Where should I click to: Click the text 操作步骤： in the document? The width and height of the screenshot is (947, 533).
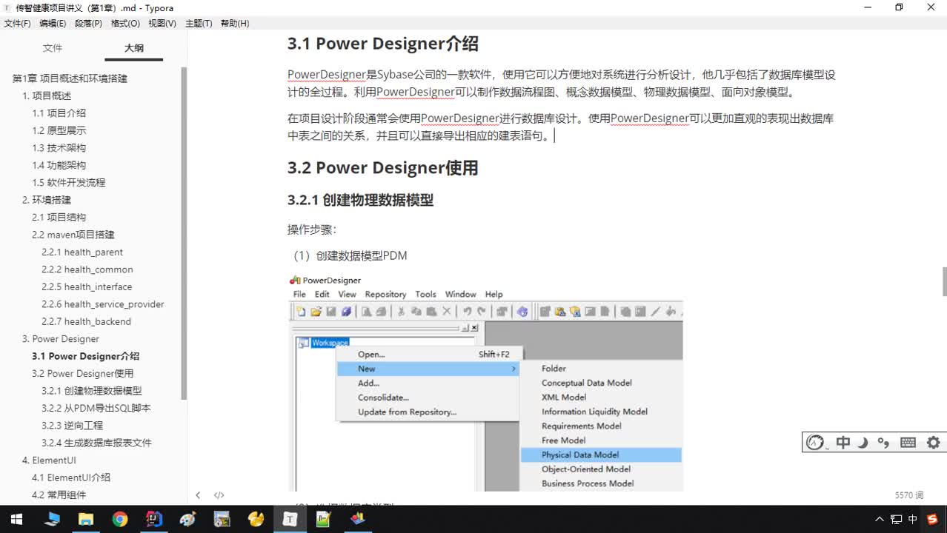(x=312, y=229)
